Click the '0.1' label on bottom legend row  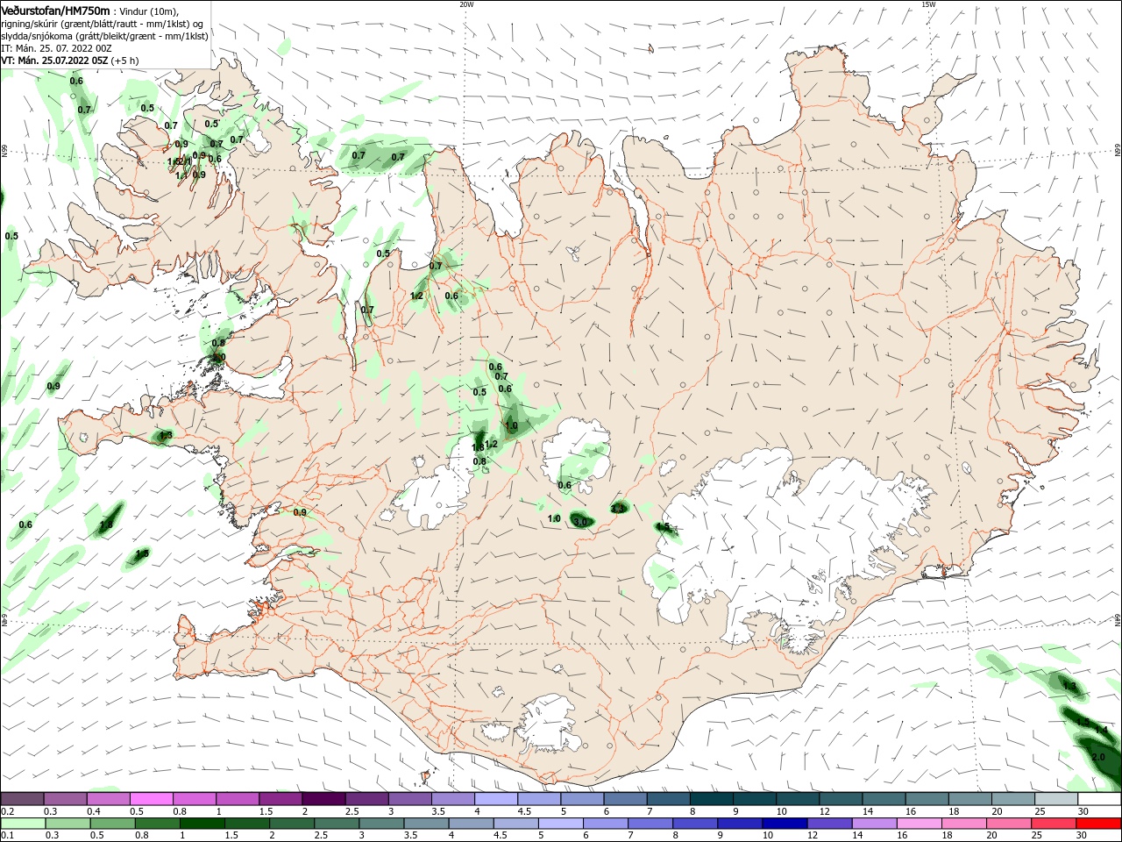point(8,836)
